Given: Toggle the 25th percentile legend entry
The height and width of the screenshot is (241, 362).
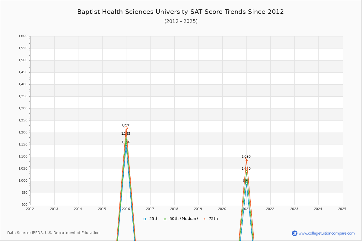Looking at the screenshot, I should coord(151,219).
